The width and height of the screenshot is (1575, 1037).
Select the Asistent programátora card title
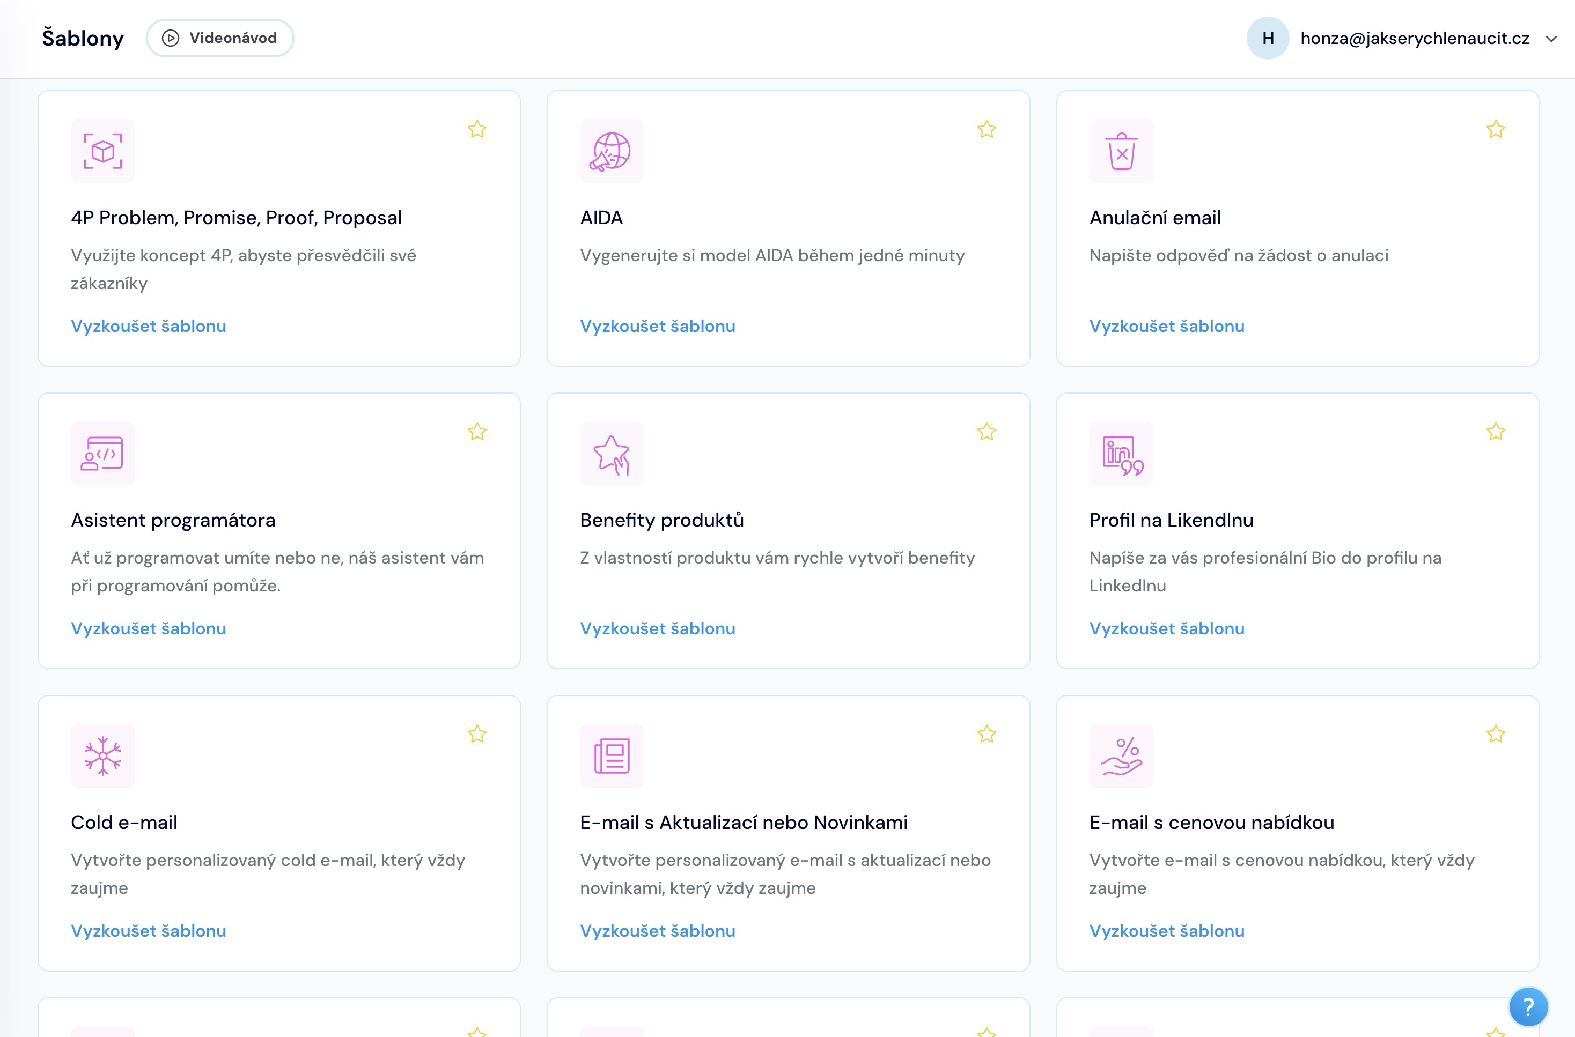pyautogui.click(x=173, y=521)
